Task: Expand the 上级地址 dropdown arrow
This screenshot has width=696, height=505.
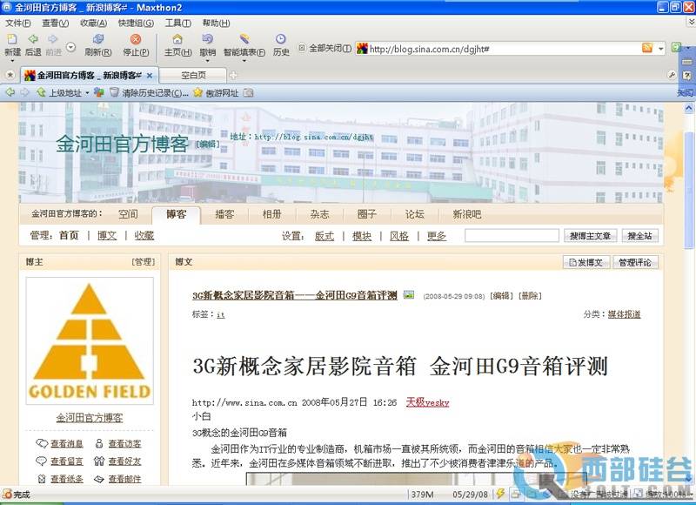Action: point(88,93)
